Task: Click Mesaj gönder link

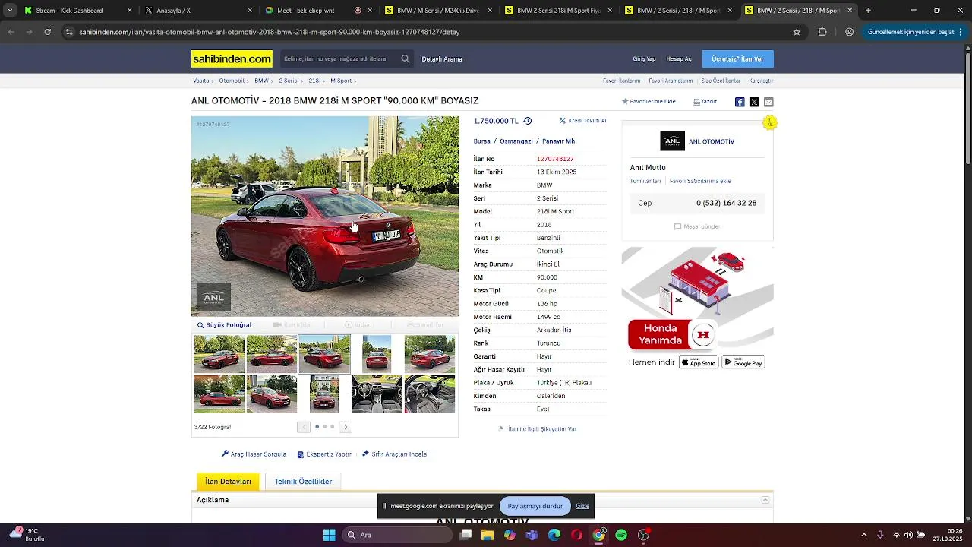Action: [697, 226]
